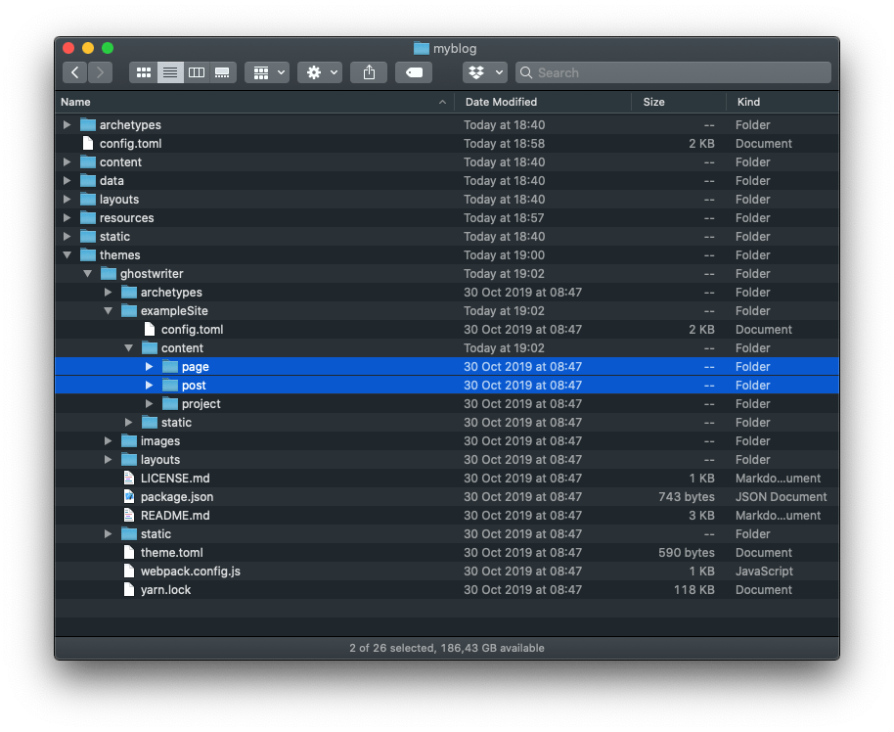The image size is (894, 732).
Task: Expand the project folder
Action: [150, 404]
